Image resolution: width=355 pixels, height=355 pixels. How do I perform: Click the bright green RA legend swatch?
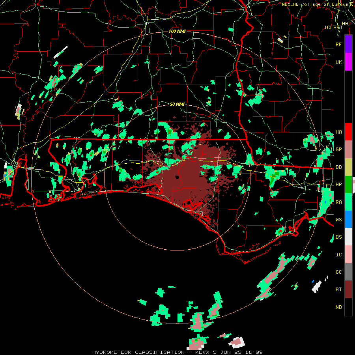click(348, 202)
